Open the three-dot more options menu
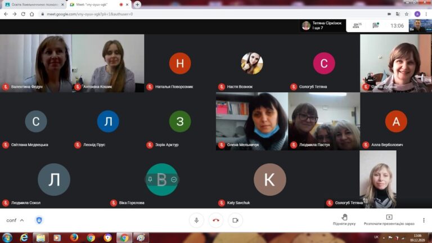This screenshot has height=243, width=432. [424, 220]
